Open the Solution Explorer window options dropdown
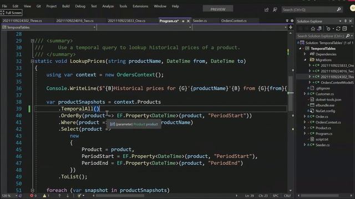The width and height of the screenshot is (355, 199). (x=340, y=21)
